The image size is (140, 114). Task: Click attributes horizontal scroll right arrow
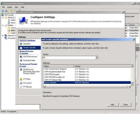(x=129, y=87)
